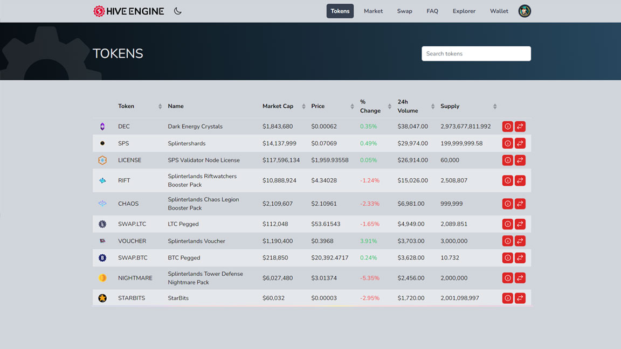Click the Name column header

pos(175,107)
